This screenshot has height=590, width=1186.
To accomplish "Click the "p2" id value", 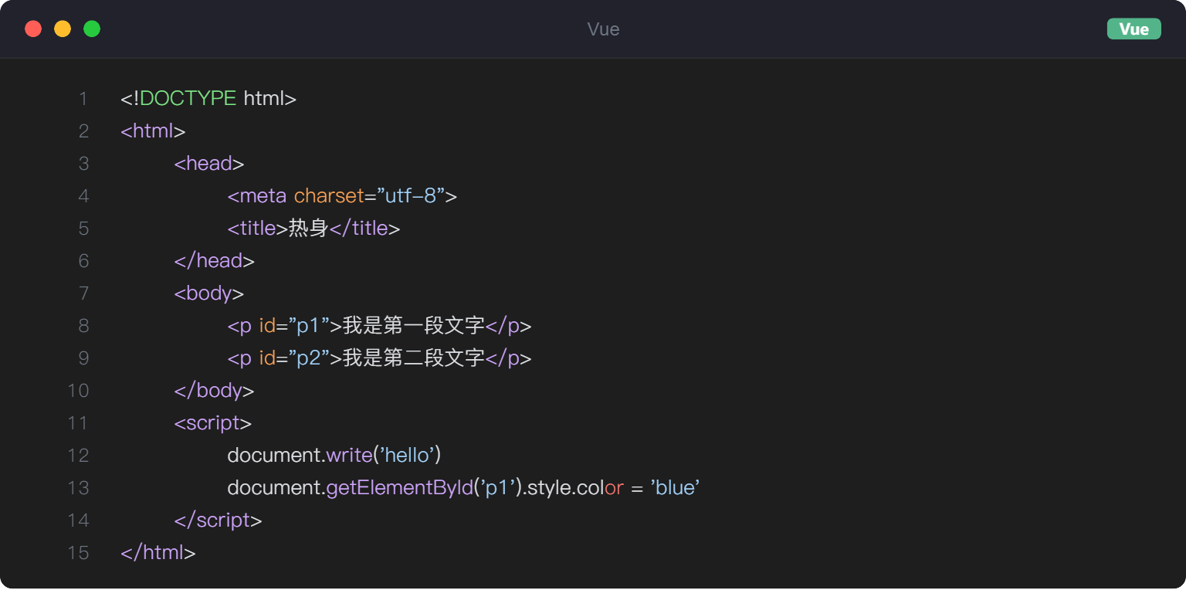I will pyautogui.click(x=309, y=358).
